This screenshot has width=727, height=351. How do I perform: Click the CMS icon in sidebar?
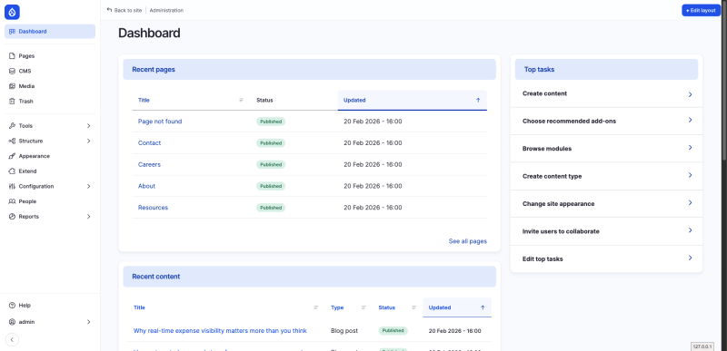(x=12, y=72)
